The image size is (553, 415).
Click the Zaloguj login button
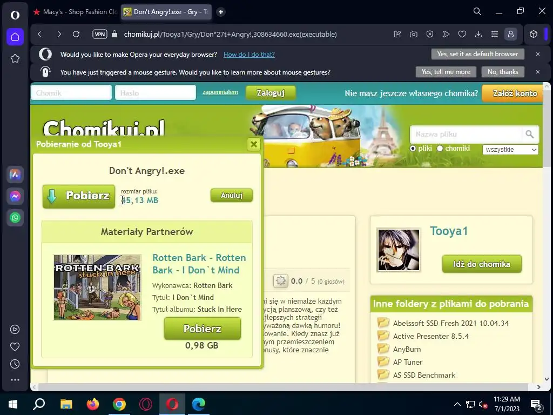271,93
